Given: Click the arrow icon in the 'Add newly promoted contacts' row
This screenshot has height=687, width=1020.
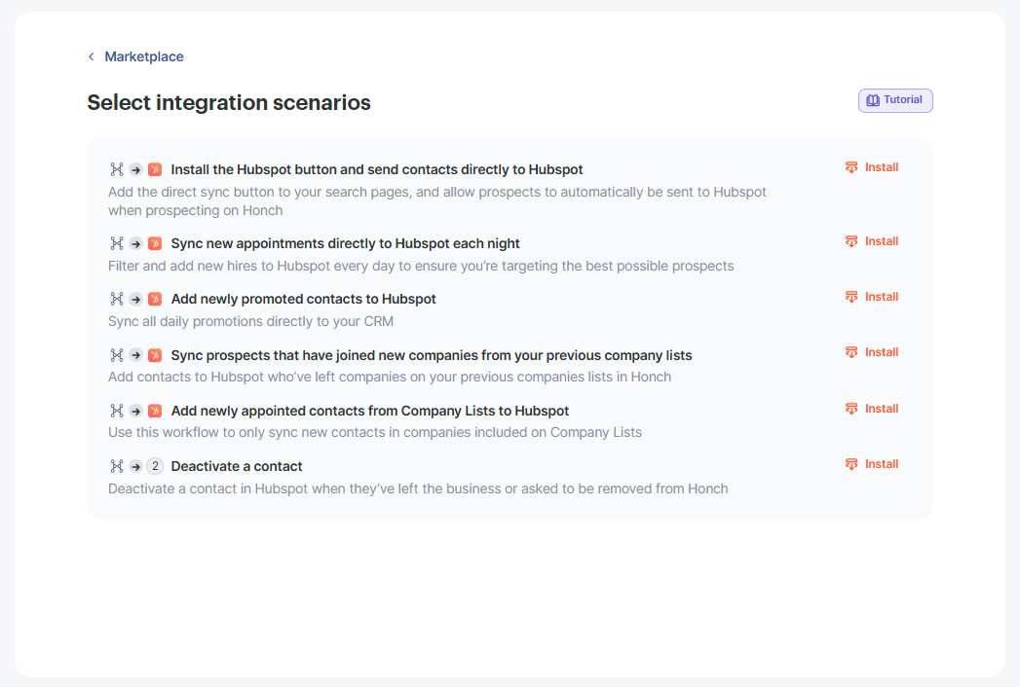Looking at the screenshot, I should 135,299.
